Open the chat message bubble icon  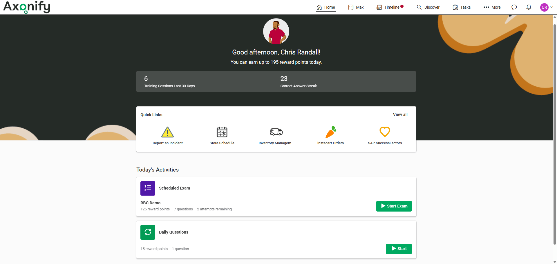click(514, 7)
